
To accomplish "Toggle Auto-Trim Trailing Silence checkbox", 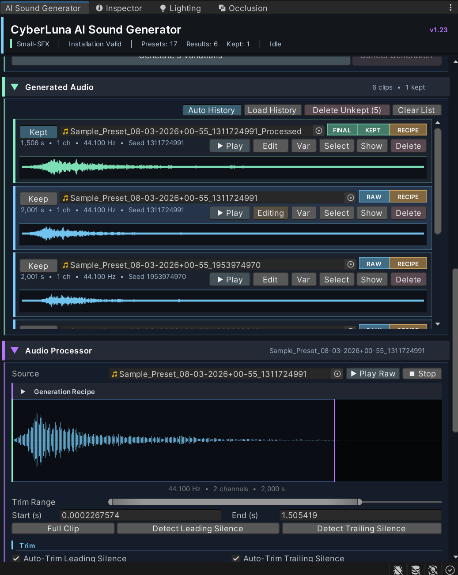I will (x=236, y=558).
